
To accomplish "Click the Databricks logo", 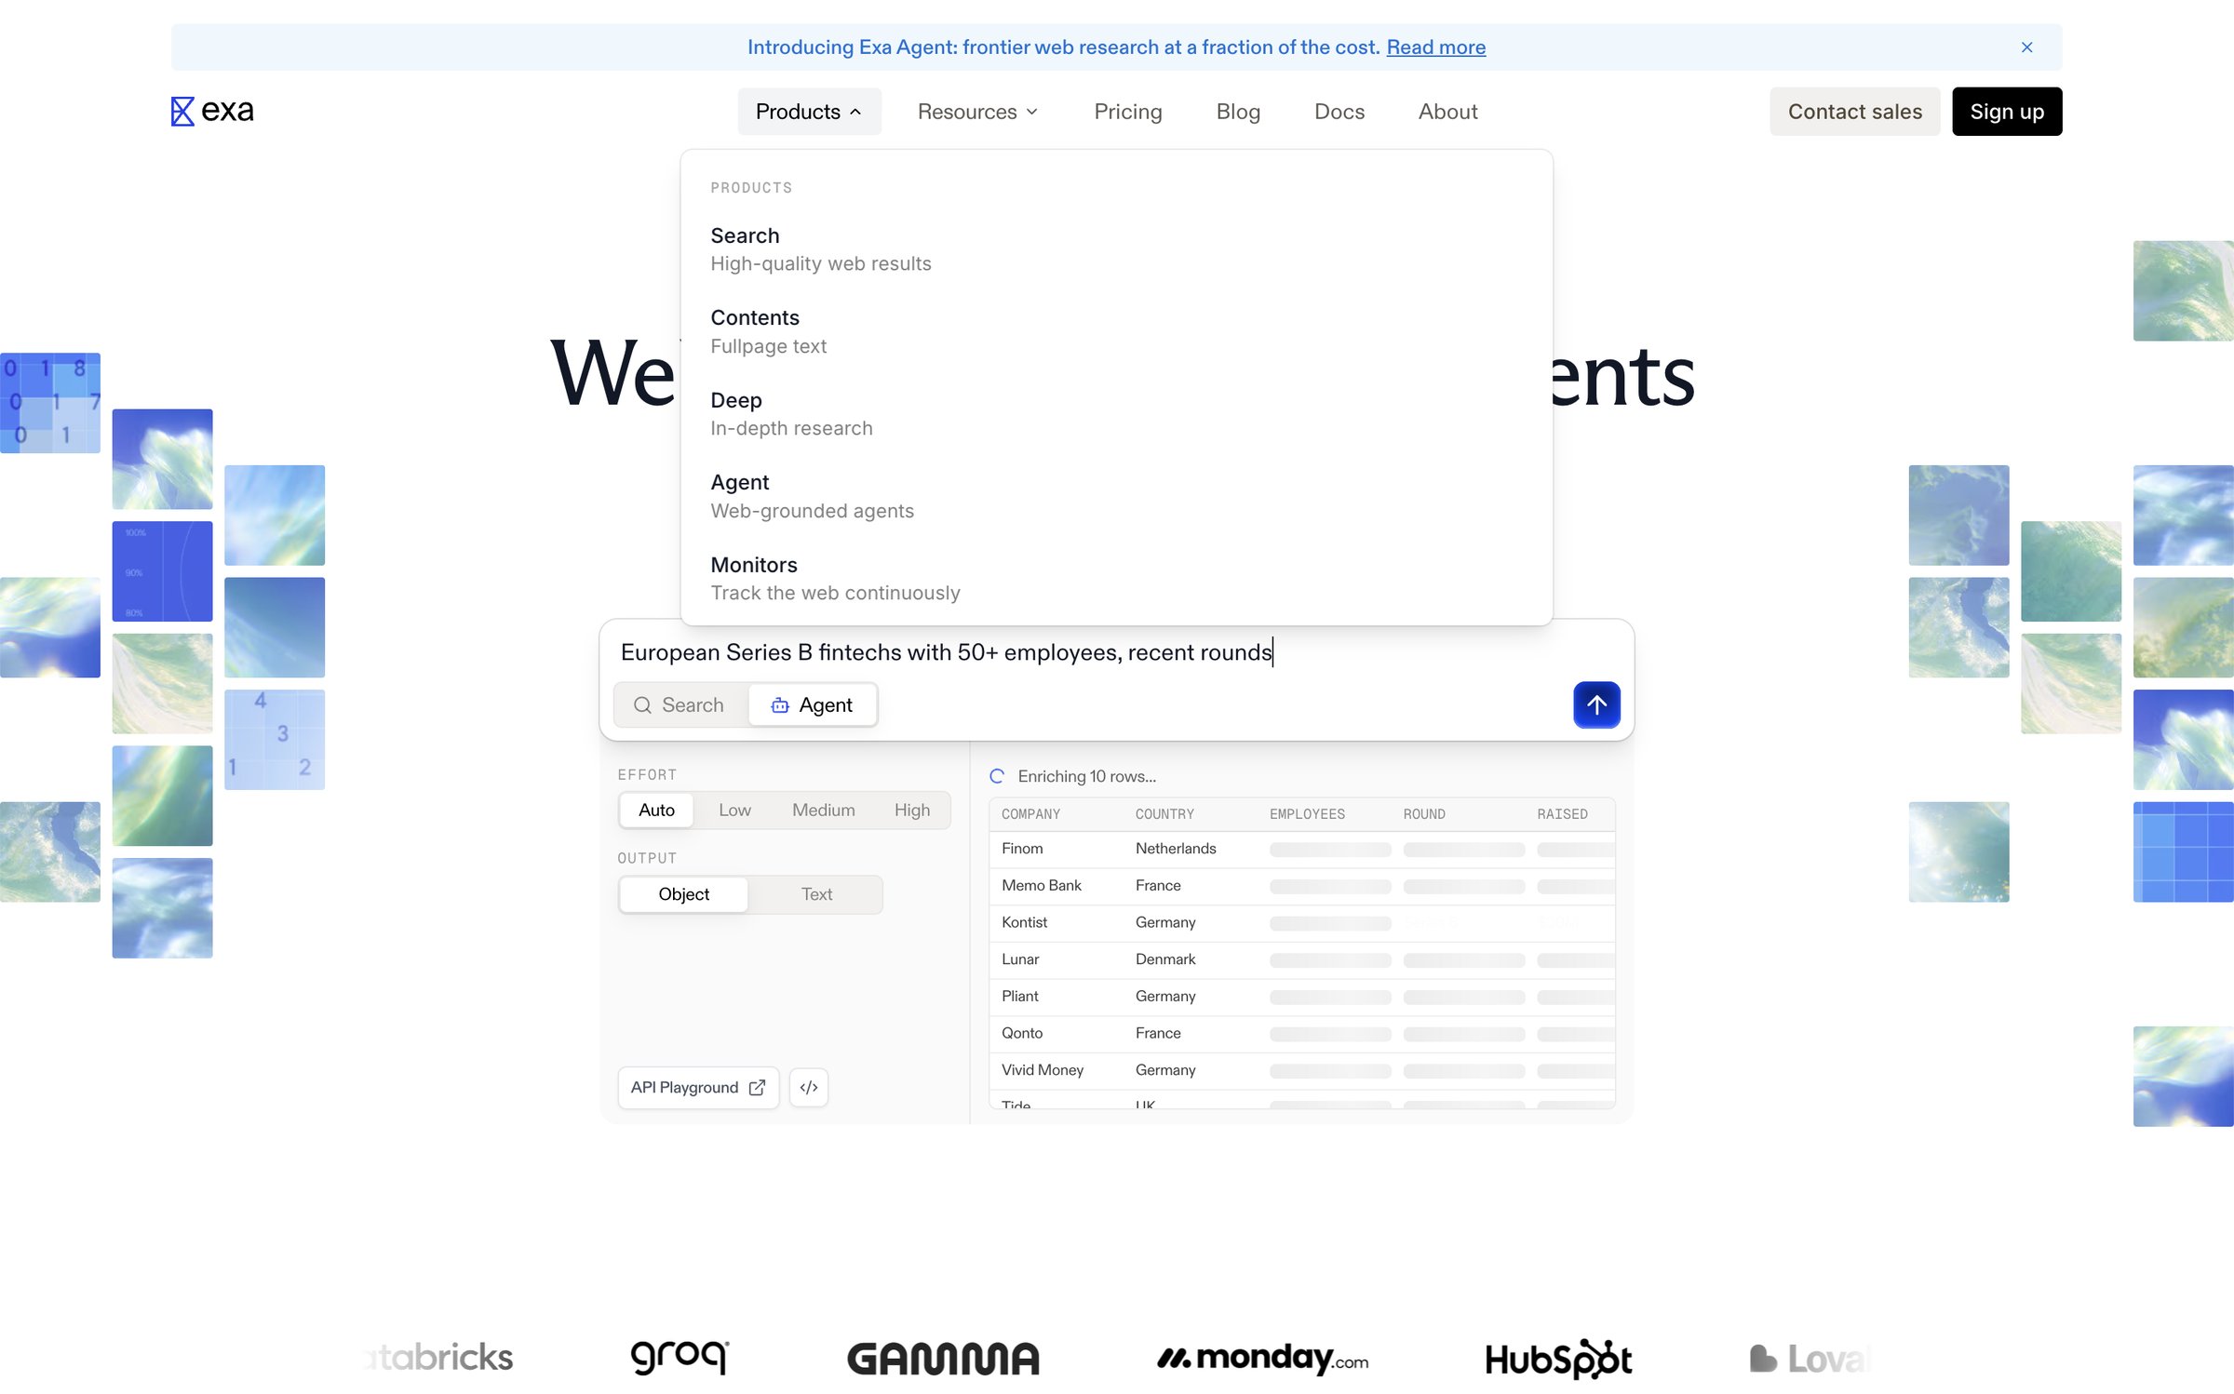I will coord(439,1358).
